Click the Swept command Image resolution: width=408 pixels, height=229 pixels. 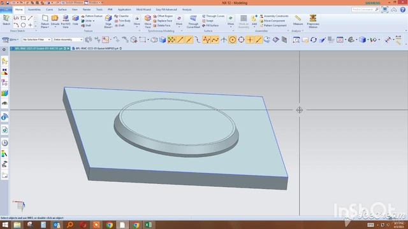pyautogui.click(x=208, y=21)
